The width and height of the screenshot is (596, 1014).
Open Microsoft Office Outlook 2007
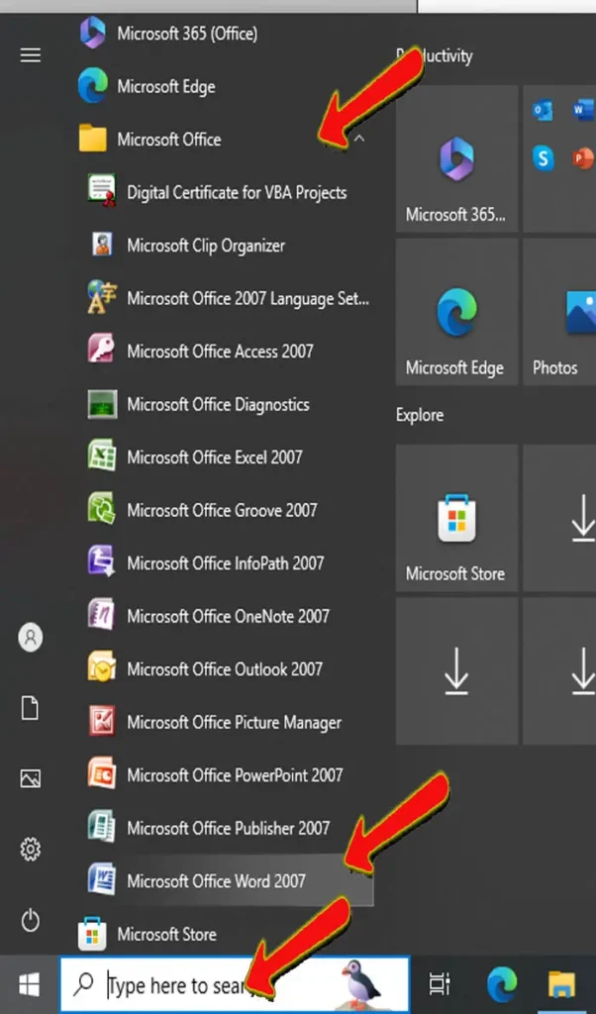224,669
